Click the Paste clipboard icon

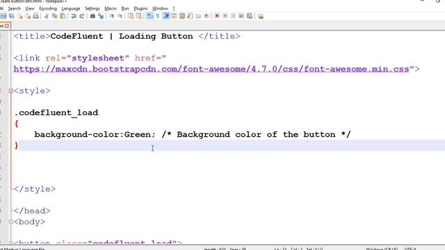63,16
